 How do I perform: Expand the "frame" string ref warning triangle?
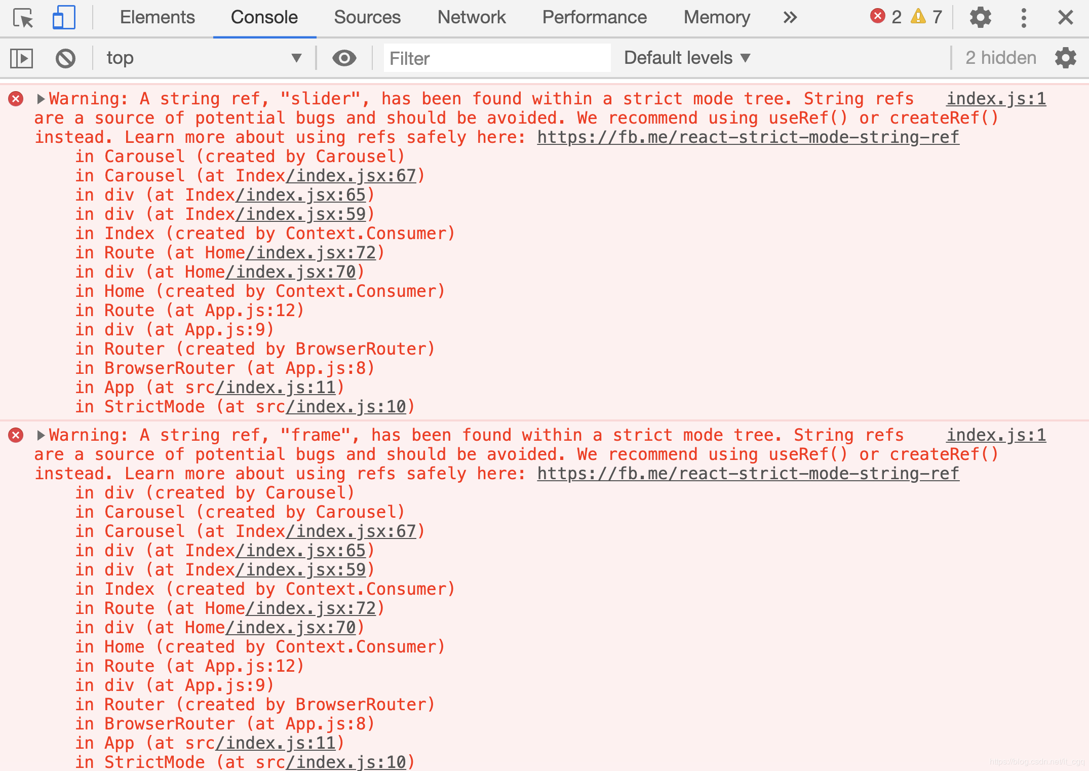click(41, 435)
